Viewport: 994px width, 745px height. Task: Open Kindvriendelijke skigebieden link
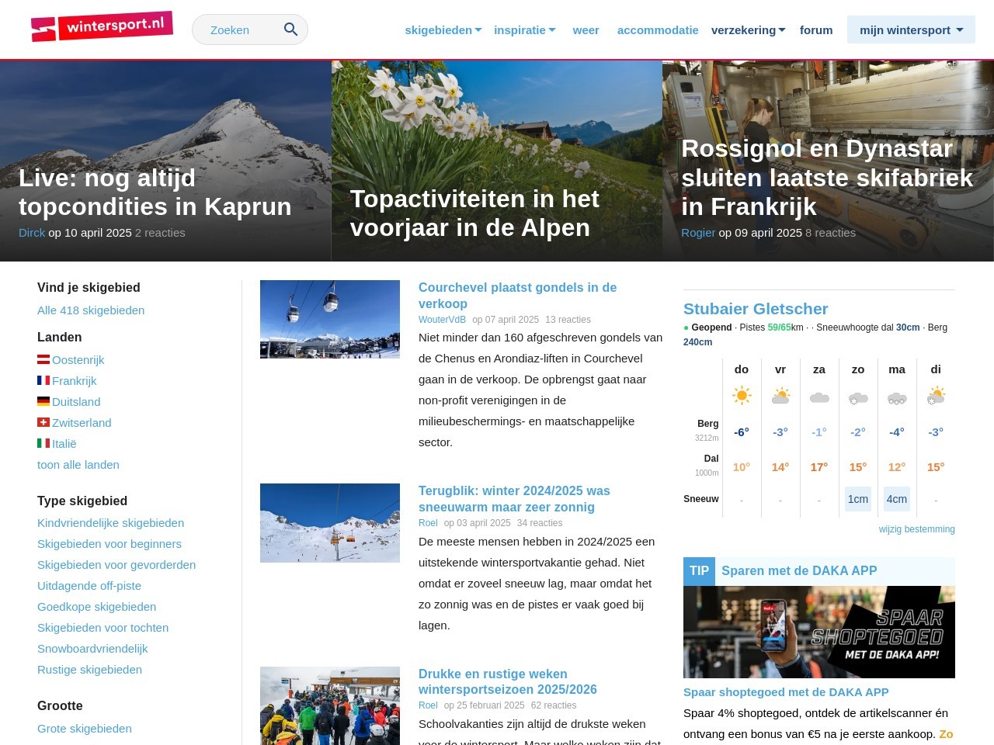click(110, 522)
